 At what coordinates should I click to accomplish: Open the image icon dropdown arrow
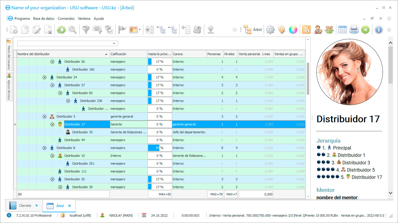[140, 30]
